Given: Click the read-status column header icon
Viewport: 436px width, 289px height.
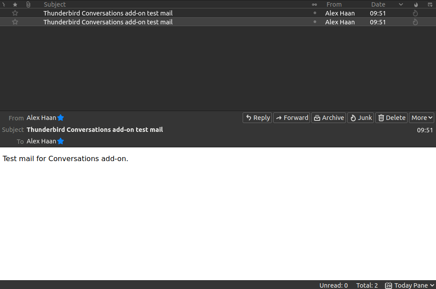Looking at the screenshot, I should pyautogui.click(x=314, y=4).
